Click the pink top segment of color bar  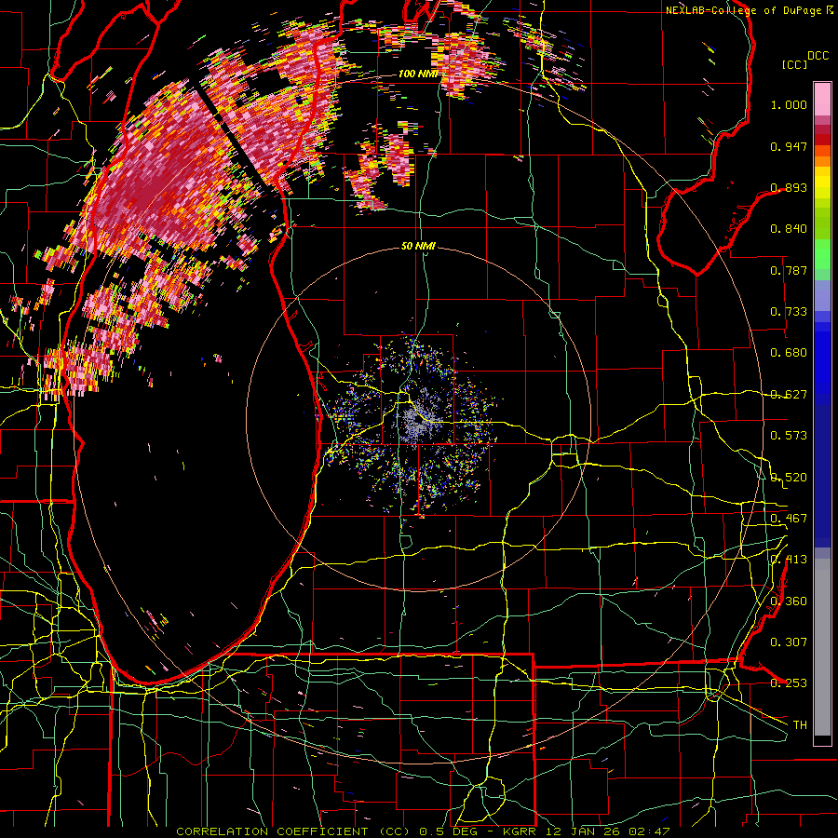coord(822,100)
